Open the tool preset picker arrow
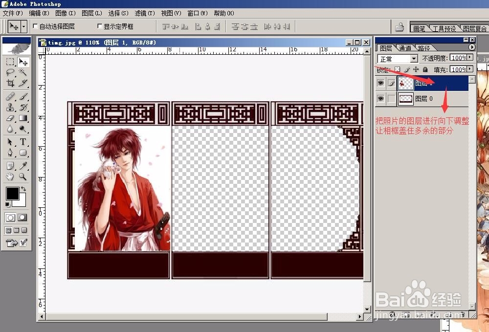 tap(24, 26)
